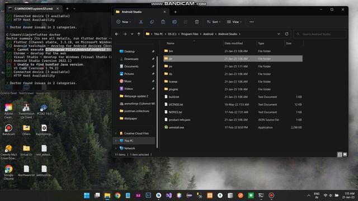Open postman collections folder in sidebar

[135, 111]
